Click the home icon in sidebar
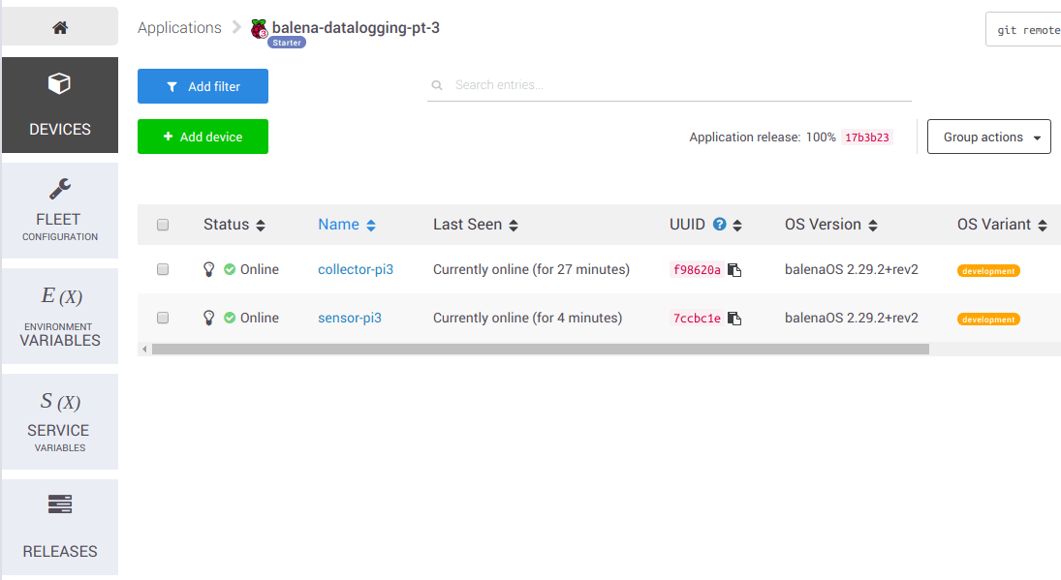The height and width of the screenshot is (580, 1061). [x=60, y=28]
